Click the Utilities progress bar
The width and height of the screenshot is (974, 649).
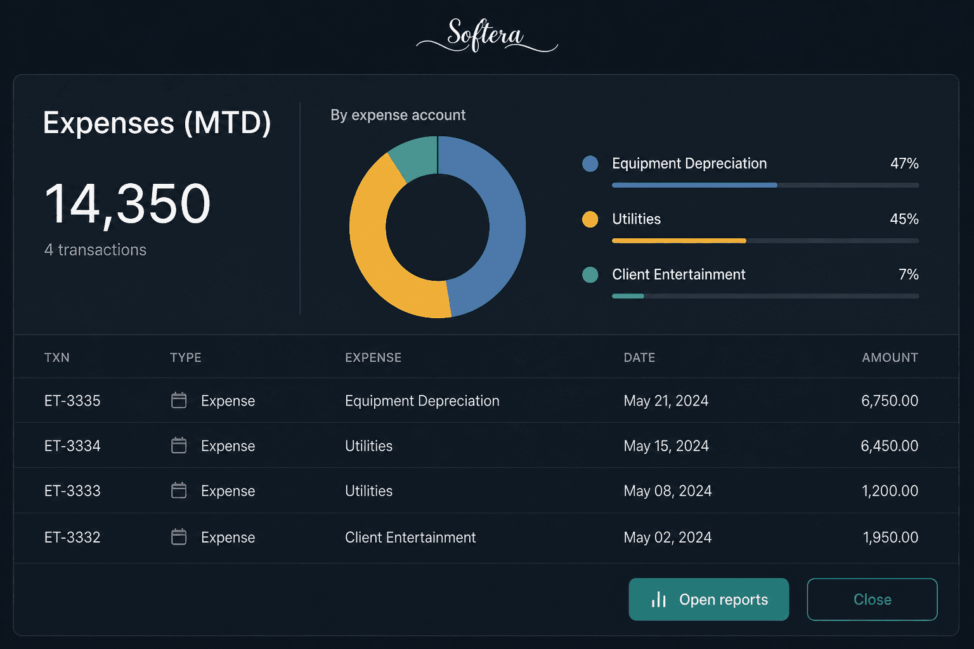765,241
